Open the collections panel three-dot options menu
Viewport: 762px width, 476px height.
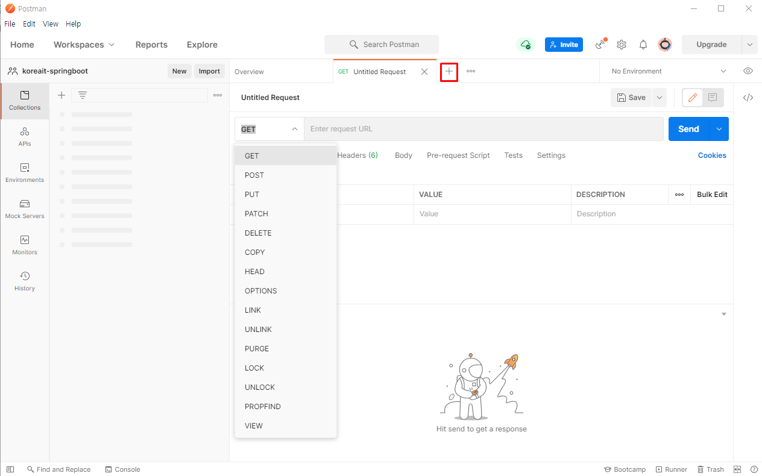click(x=218, y=95)
